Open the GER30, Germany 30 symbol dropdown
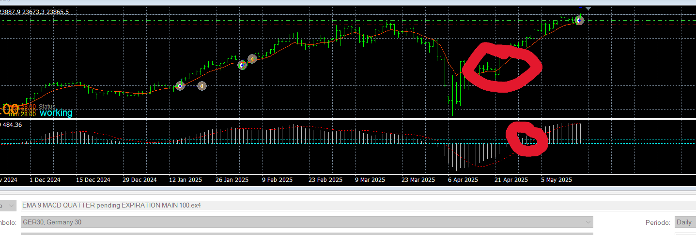 tap(307, 222)
